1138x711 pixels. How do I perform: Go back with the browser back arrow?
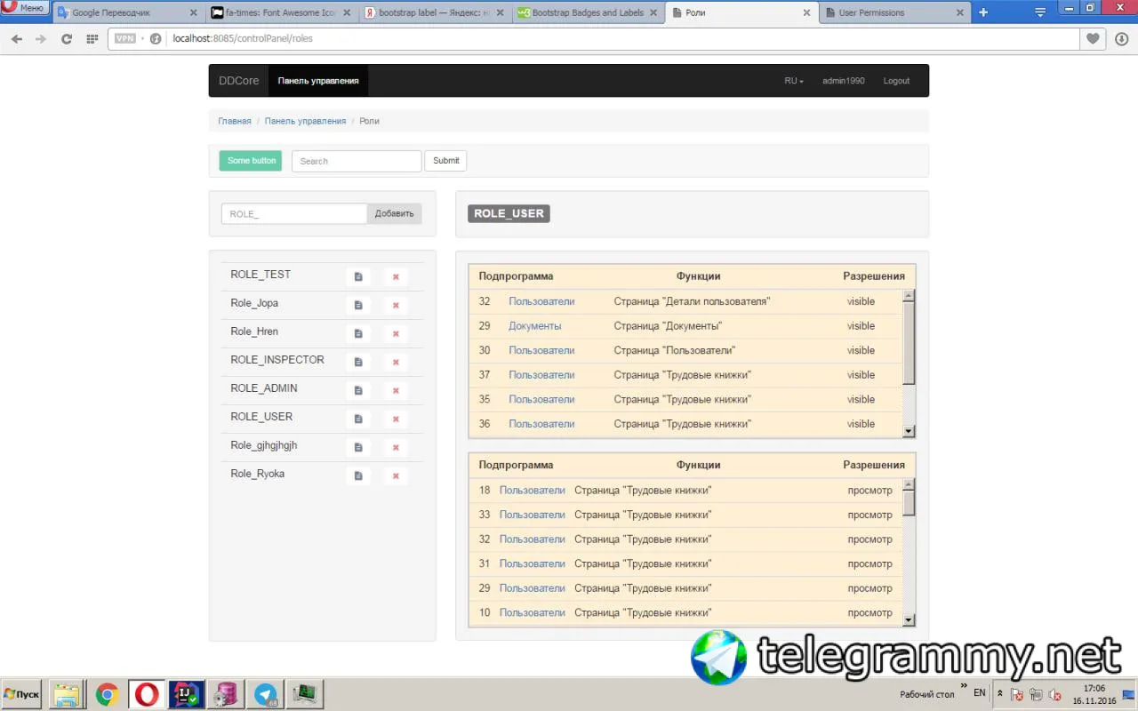pyautogui.click(x=16, y=39)
